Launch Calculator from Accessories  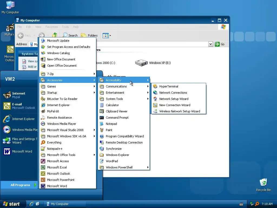tap(124, 105)
